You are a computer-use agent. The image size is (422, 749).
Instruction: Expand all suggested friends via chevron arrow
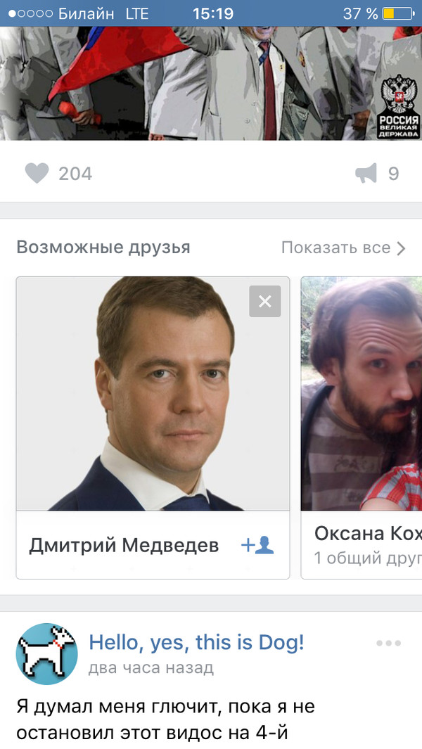coord(401,248)
